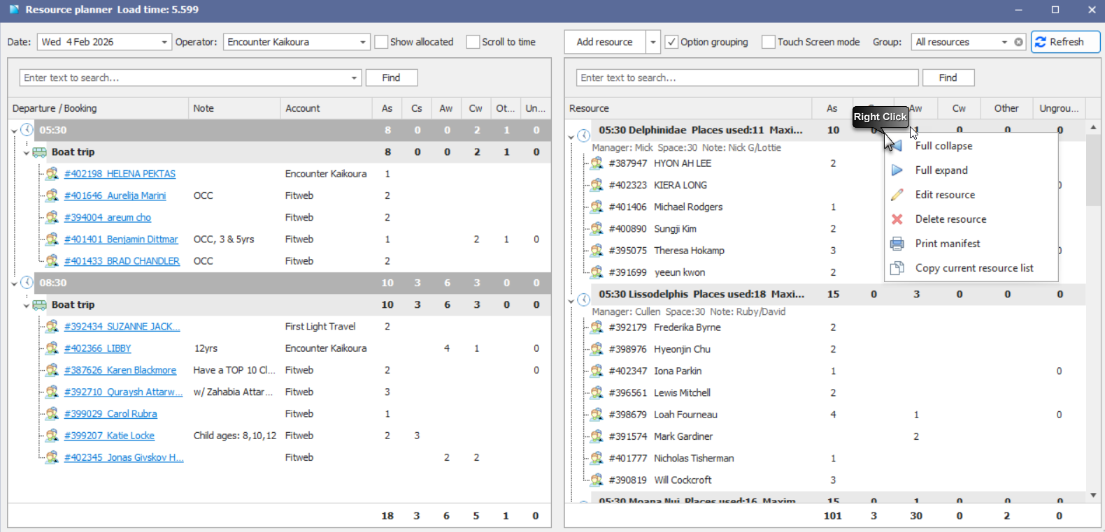Click person icon beside KIERA LONG
1105x532 pixels.
pos(597,185)
